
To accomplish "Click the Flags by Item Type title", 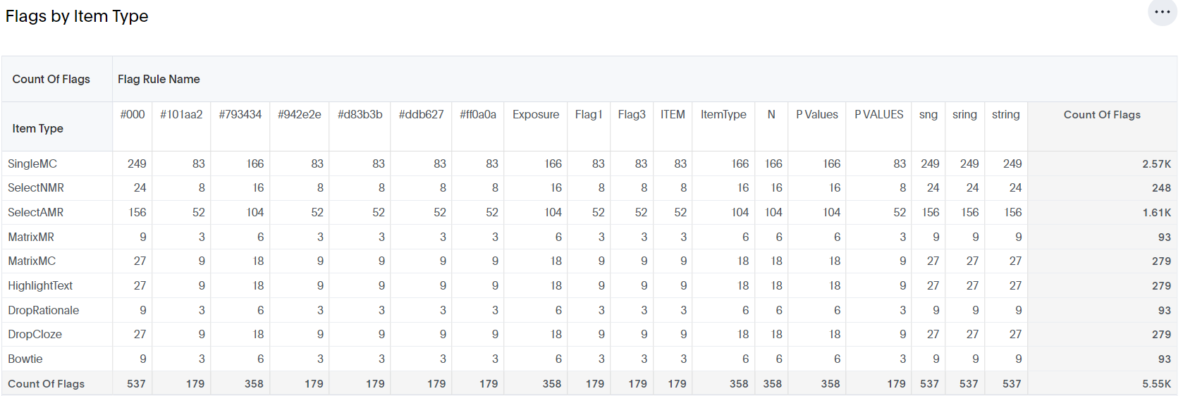I will 77,16.
